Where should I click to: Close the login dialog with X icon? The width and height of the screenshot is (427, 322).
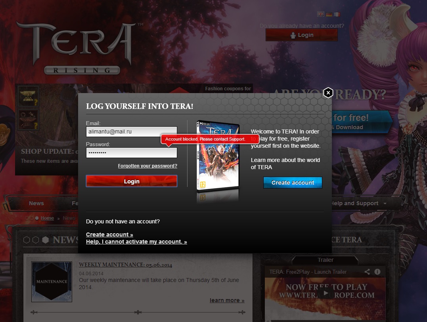[x=328, y=93]
